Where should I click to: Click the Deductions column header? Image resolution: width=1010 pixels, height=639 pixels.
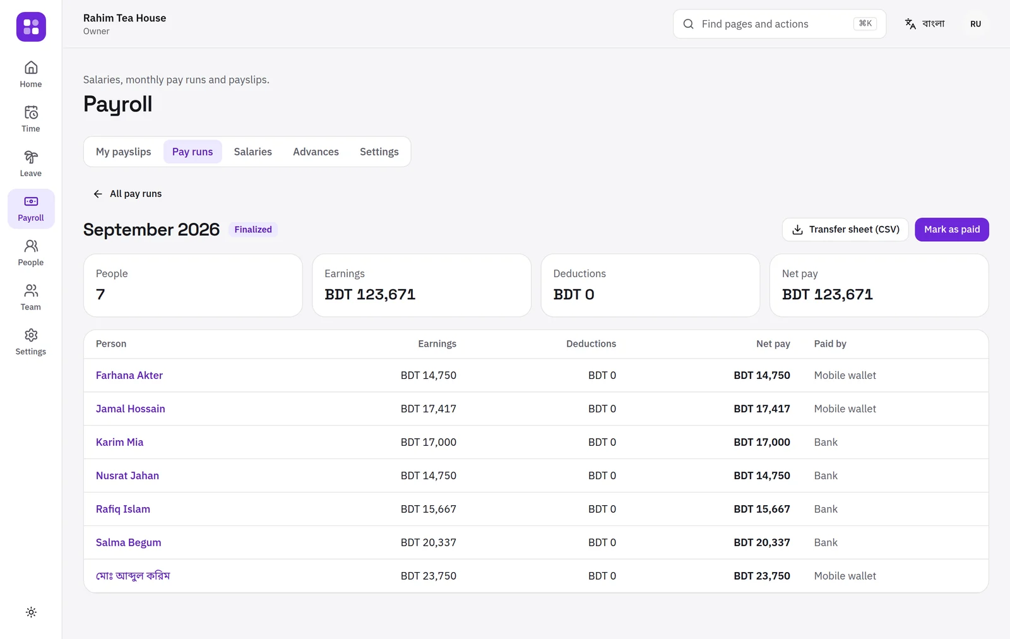tap(591, 343)
